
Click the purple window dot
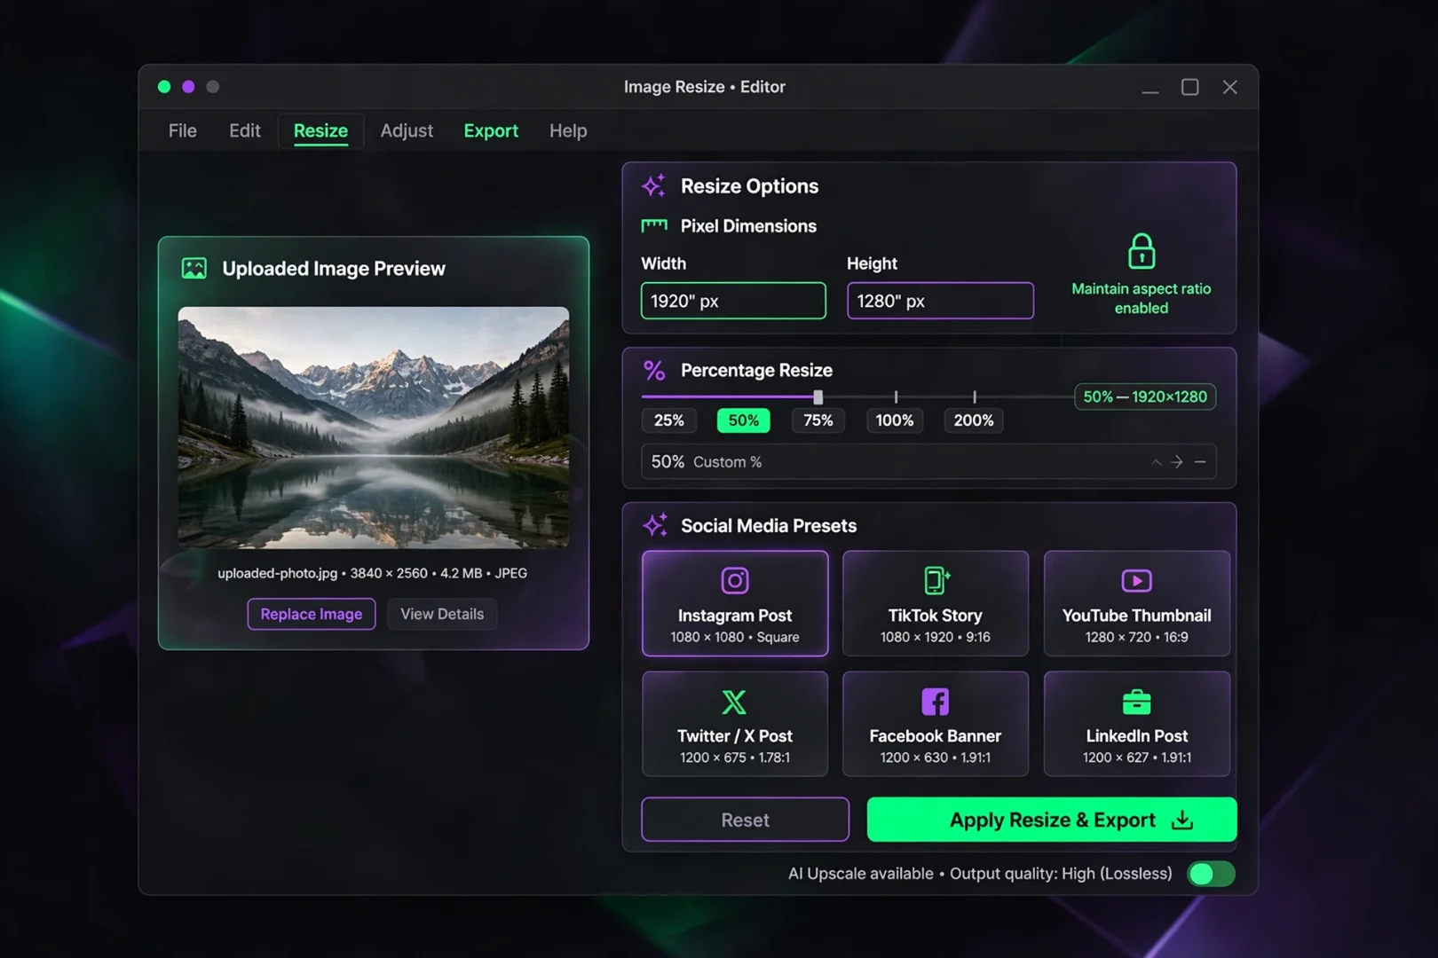tap(188, 87)
